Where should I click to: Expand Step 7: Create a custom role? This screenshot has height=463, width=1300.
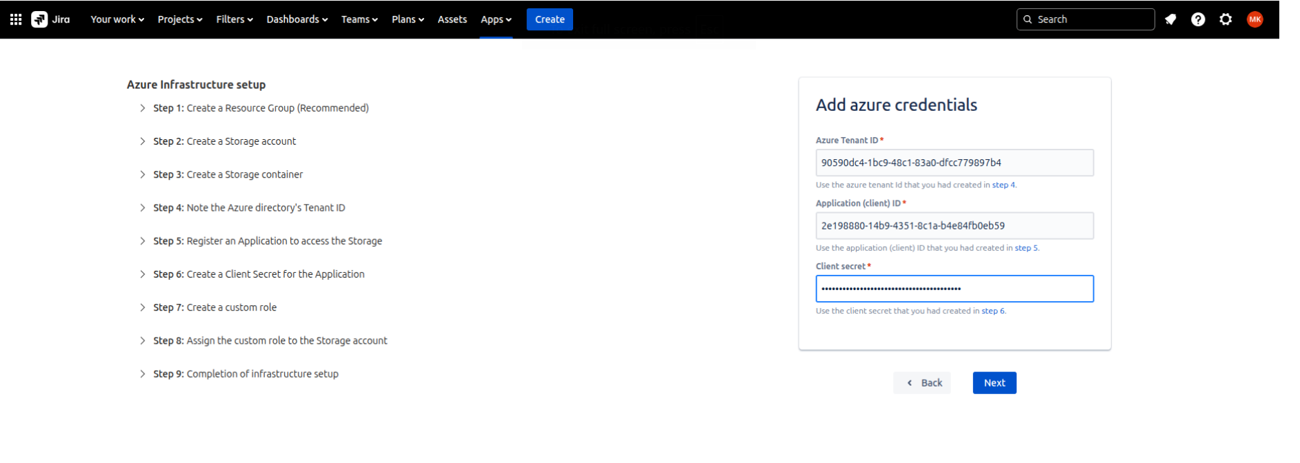[214, 307]
